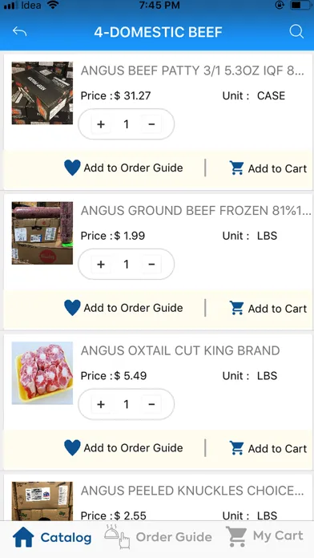Open Angus Beef Patty product thumbnail
The height and width of the screenshot is (558, 314).
click(42, 93)
